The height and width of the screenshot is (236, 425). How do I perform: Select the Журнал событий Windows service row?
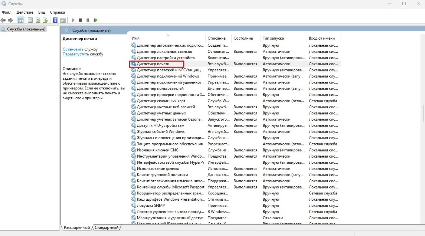tap(236, 132)
